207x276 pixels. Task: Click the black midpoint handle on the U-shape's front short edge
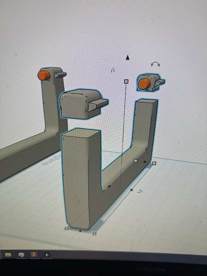click(x=80, y=231)
